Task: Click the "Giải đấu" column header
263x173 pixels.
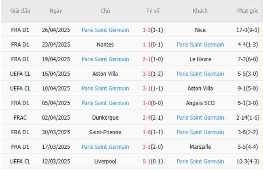Action: click(x=20, y=11)
